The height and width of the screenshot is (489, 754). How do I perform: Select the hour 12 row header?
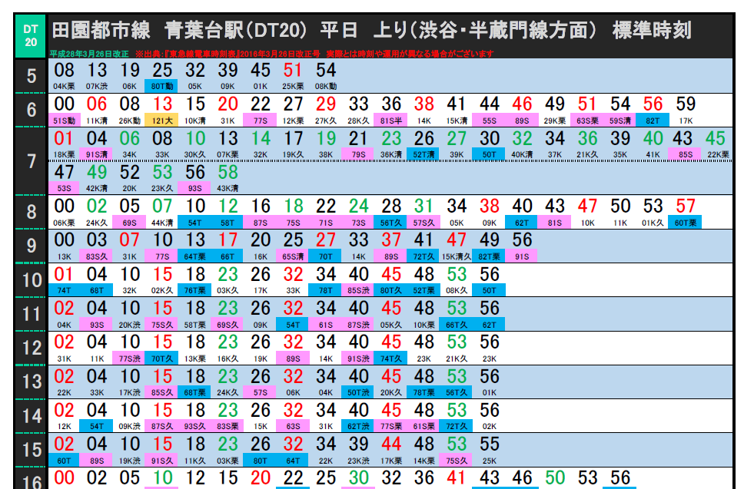[32, 348]
